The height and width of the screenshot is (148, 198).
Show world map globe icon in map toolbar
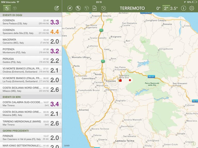click(x=86, y=8)
